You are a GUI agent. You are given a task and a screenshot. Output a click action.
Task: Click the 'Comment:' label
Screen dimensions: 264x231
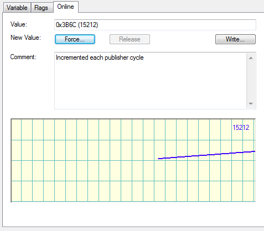23,57
